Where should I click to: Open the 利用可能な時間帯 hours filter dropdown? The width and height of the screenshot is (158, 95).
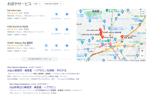(53, 4)
